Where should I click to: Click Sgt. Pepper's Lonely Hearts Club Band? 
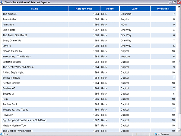click(24, 120)
